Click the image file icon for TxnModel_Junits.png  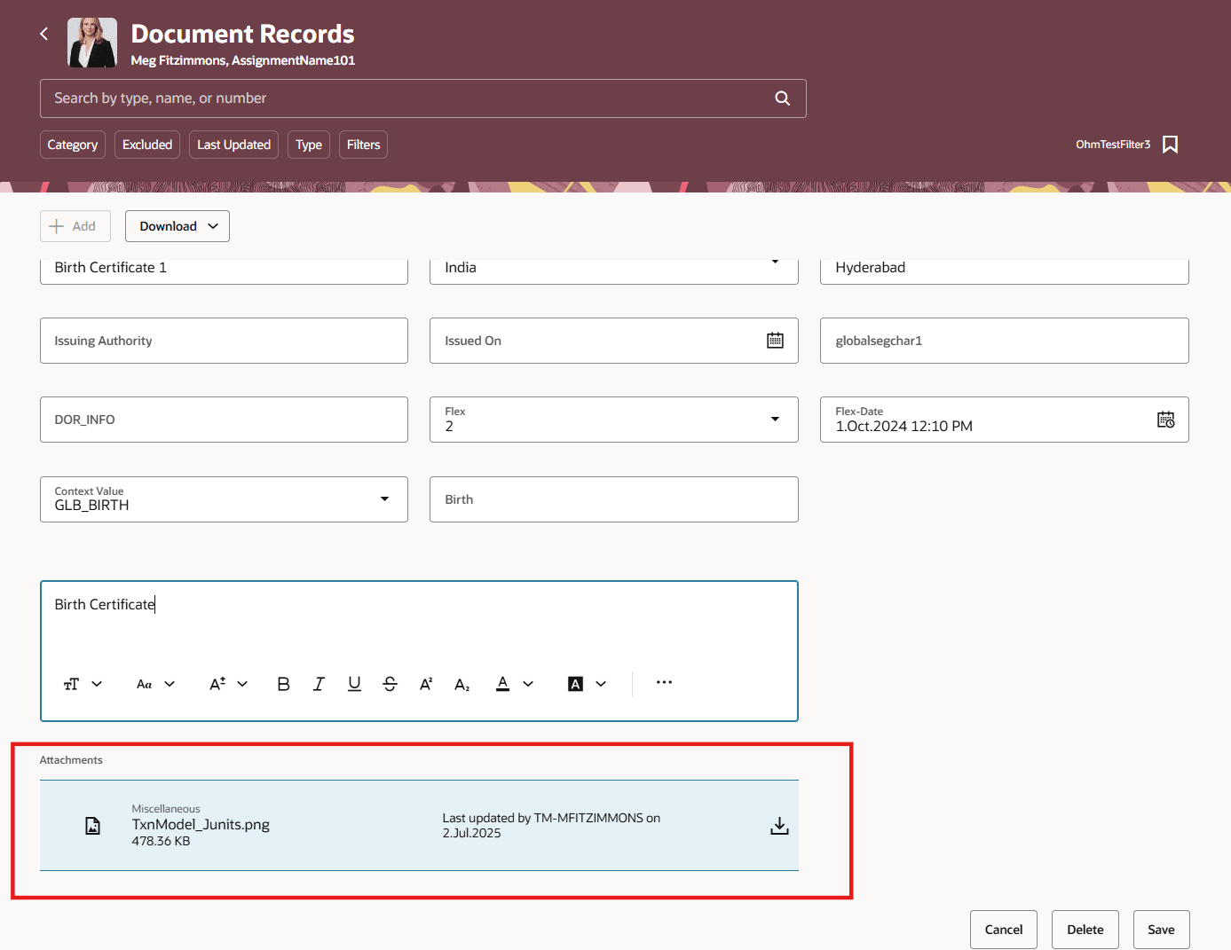(92, 826)
